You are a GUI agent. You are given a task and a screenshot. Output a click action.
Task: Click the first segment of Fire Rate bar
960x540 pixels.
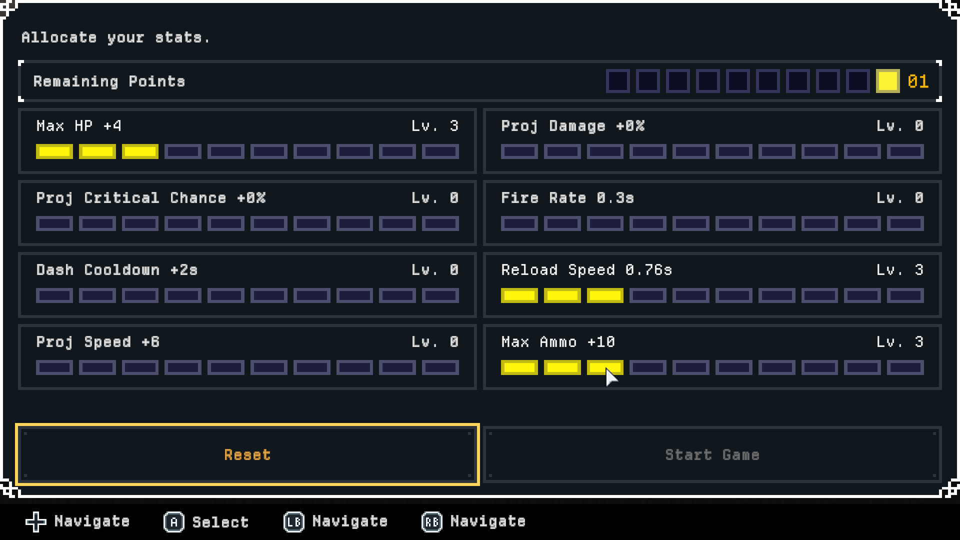(519, 223)
